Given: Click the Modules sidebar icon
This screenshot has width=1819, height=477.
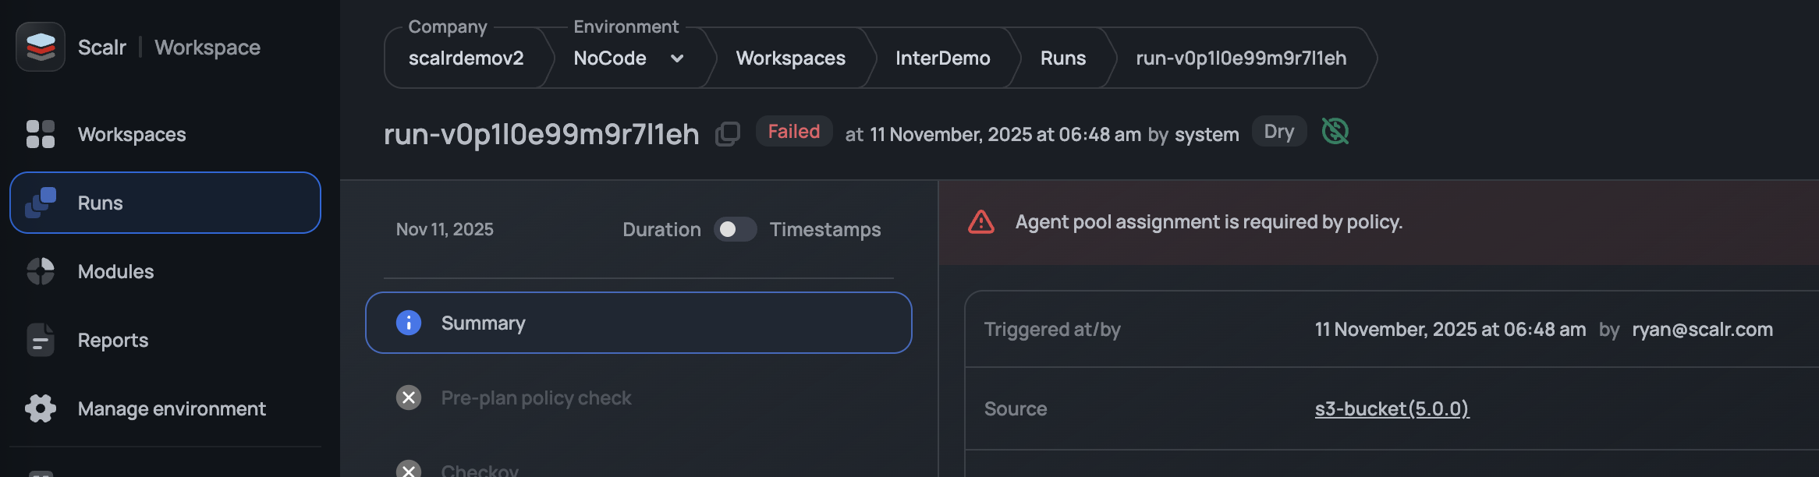Looking at the screenshot, I should (41, 271).
